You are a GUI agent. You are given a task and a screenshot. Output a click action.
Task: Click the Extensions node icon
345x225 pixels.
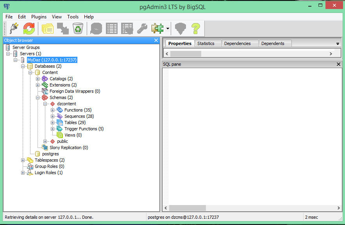pyautogui.click(x=45, y=85)
